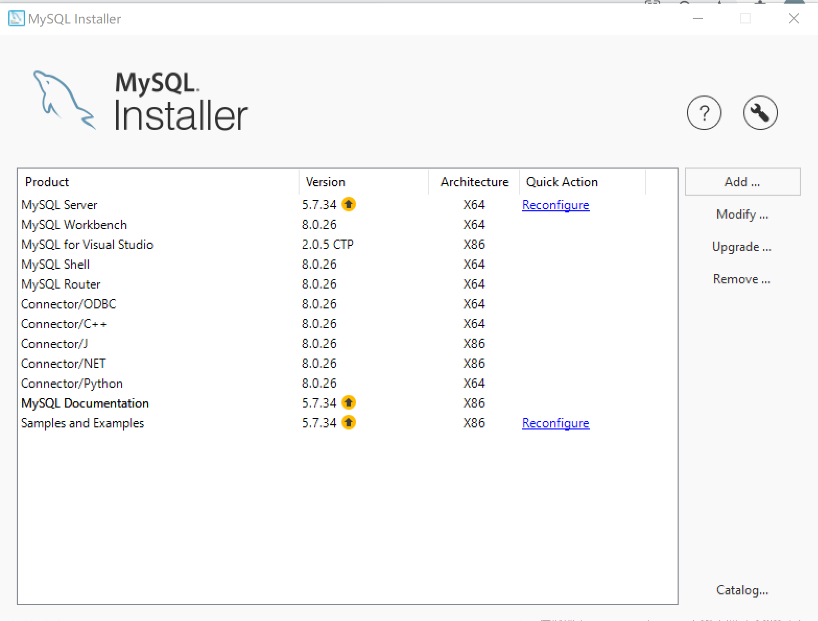The width and height of the screenshot is (818, 621).
Task: Click X64 architecture of Connector/Python
Action: point(474,384)
